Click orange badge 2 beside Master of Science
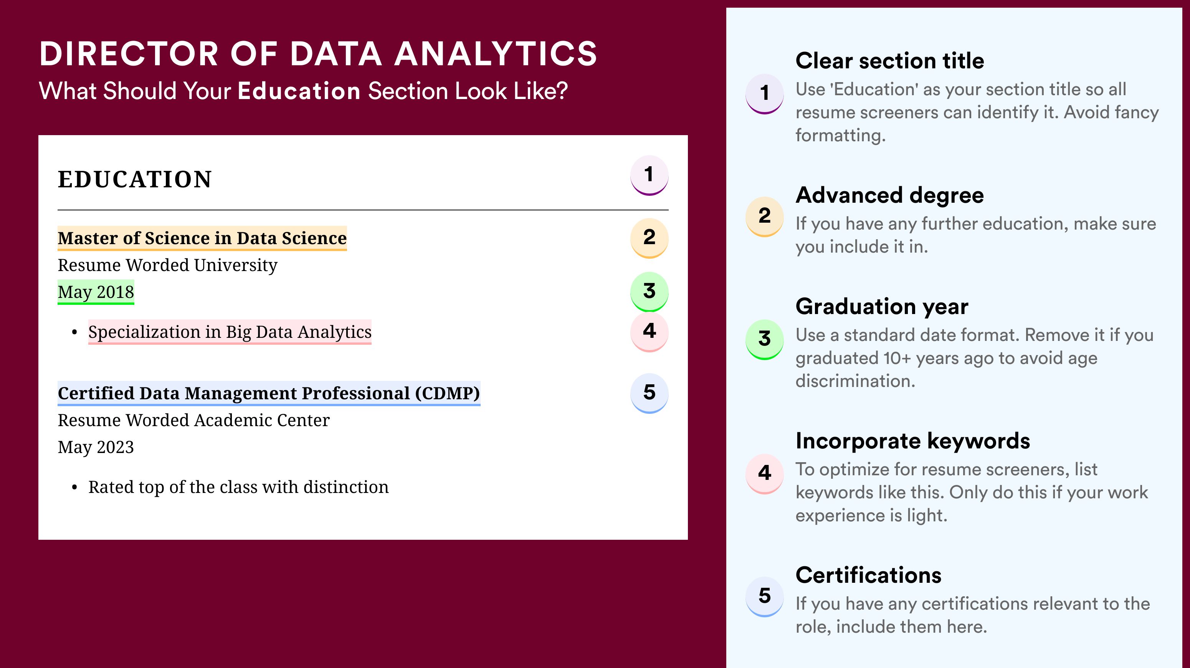The width and height of the screenshot is (1190, 668). point(649,238)
